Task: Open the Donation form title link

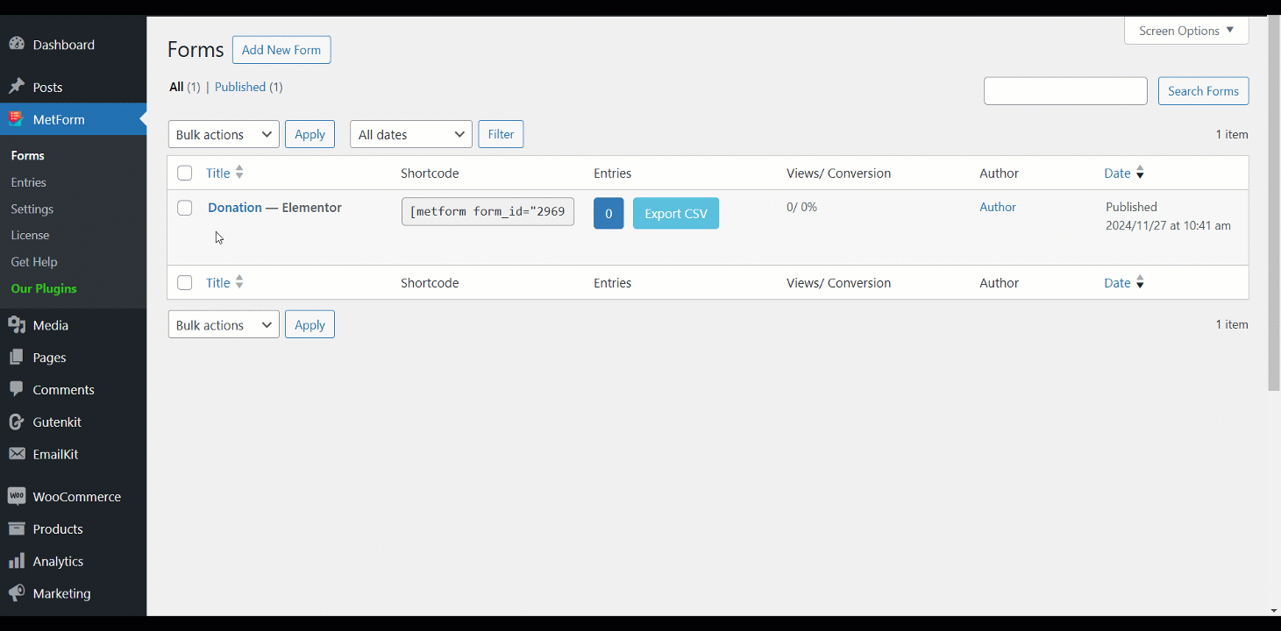Action: point(235,208)
